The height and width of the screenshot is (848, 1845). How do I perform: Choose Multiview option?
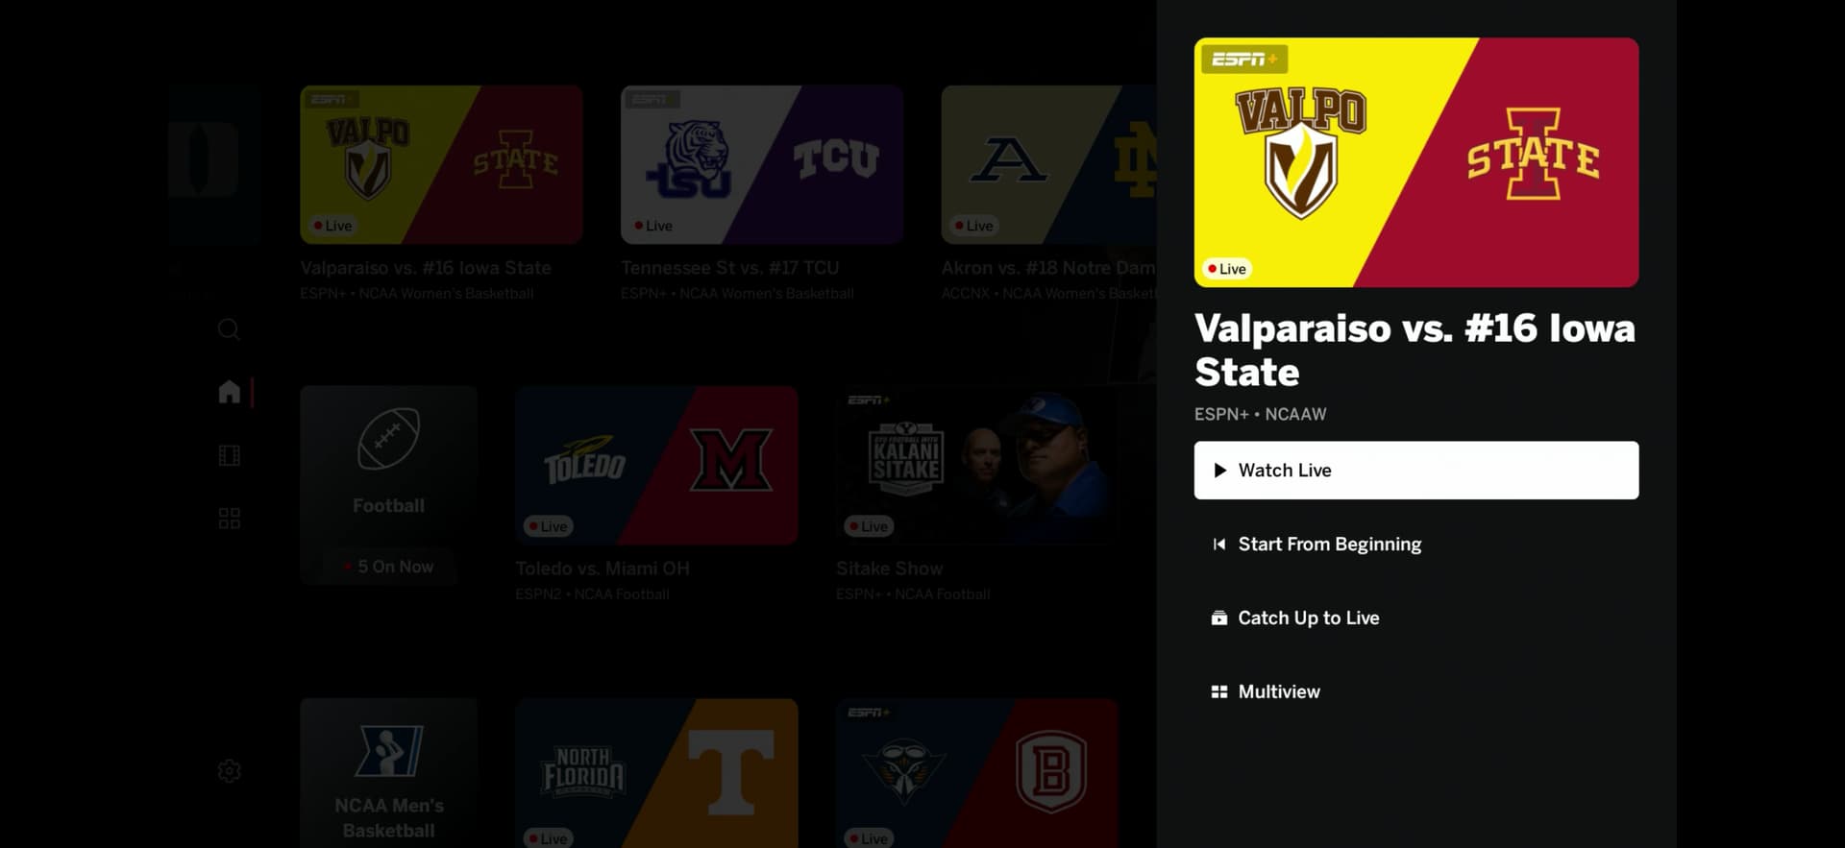pyautogui.click(x=1415, y=691)
